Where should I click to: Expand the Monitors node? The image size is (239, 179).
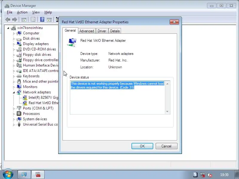(x=14, y=87)
